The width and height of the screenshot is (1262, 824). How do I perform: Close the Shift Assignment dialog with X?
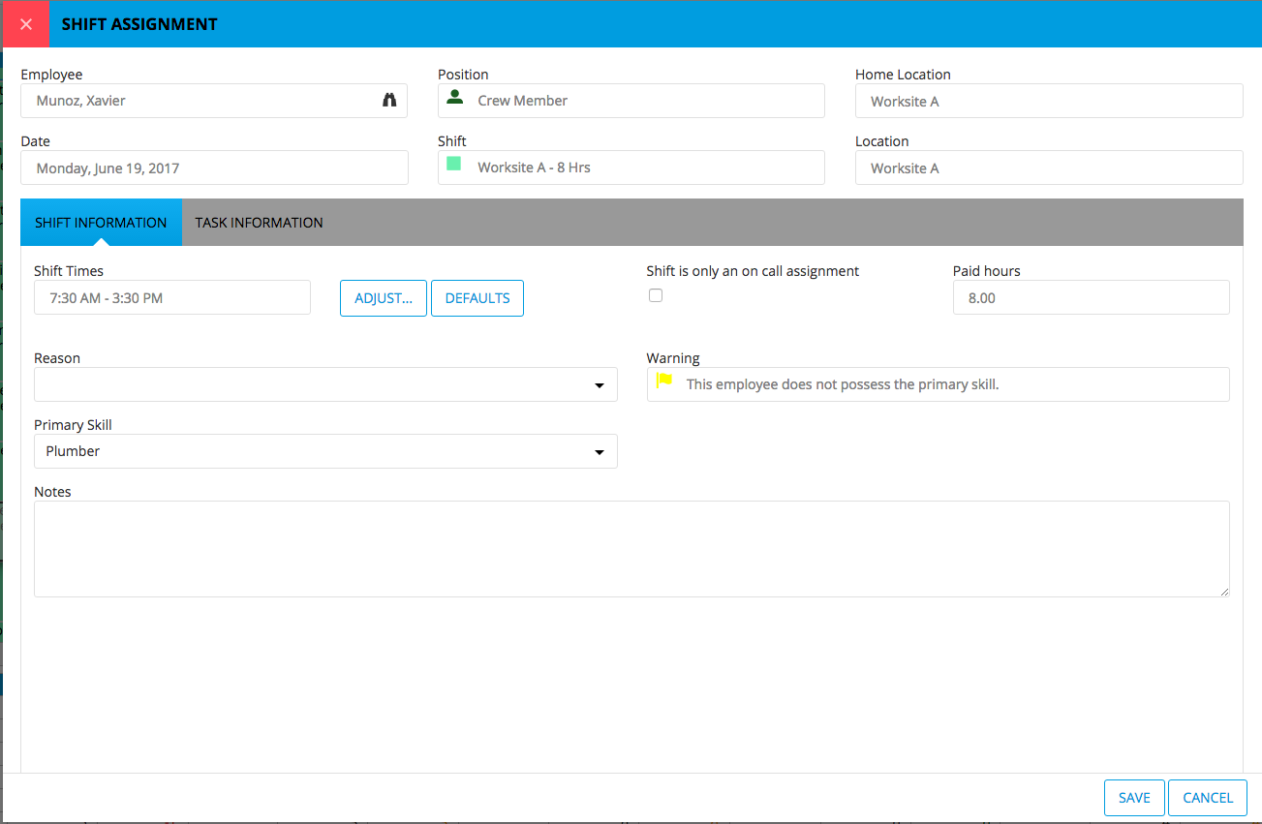pyautogui.click(x=26, y=24)
